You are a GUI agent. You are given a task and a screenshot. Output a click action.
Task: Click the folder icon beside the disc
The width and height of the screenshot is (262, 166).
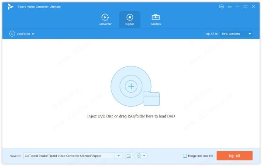tap(152, 98)
